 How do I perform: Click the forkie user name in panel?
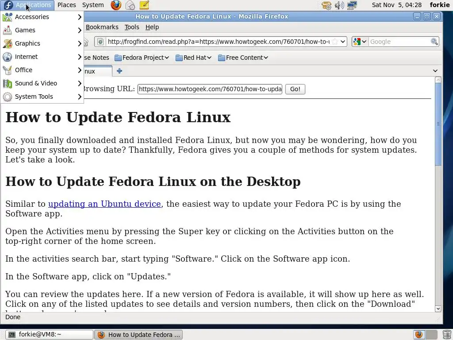click(x=439, y=5)
